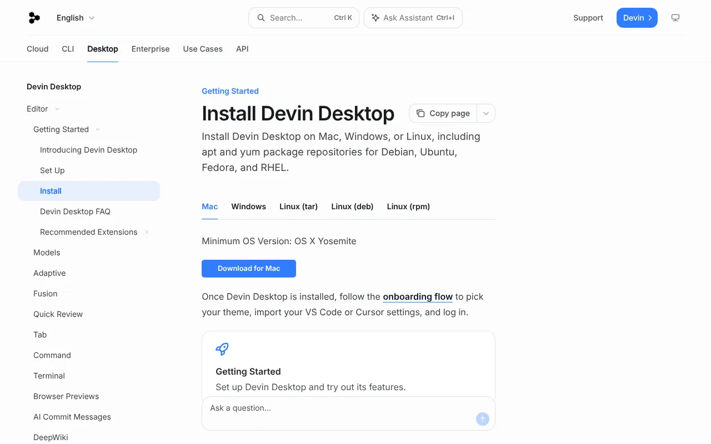Open the Terminal sidebar page

coord(49,376)
